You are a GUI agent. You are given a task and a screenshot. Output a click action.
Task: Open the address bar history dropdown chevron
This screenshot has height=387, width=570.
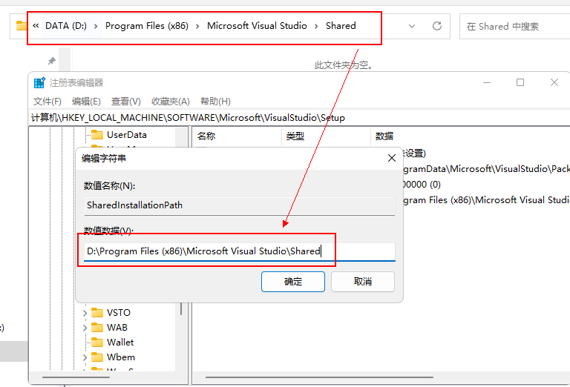tap(412, 26)
